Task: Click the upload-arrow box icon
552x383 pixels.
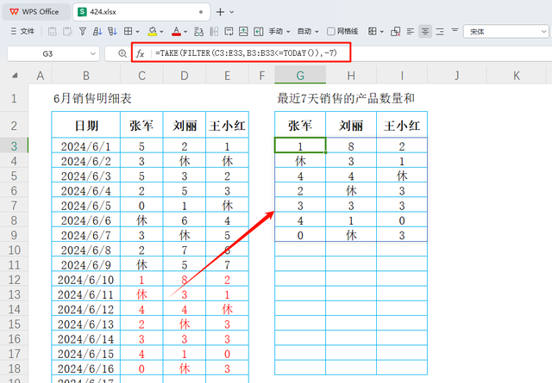Action: [x=243, y=32]
